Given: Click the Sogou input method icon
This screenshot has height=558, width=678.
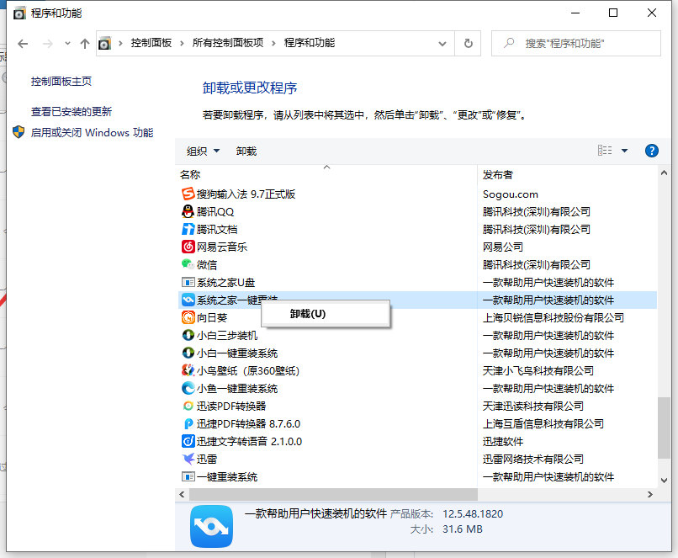Looking at the screenshot, I should 188,194.
